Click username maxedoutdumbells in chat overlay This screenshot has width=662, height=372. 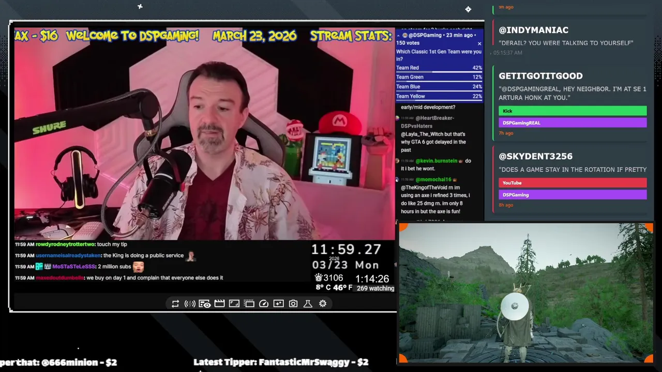[x=59, y=278]
